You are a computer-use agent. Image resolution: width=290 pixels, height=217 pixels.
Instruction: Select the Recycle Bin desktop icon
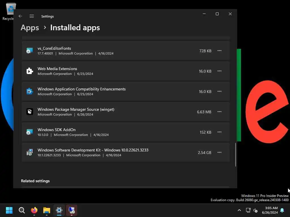click(x=9, y=11)
